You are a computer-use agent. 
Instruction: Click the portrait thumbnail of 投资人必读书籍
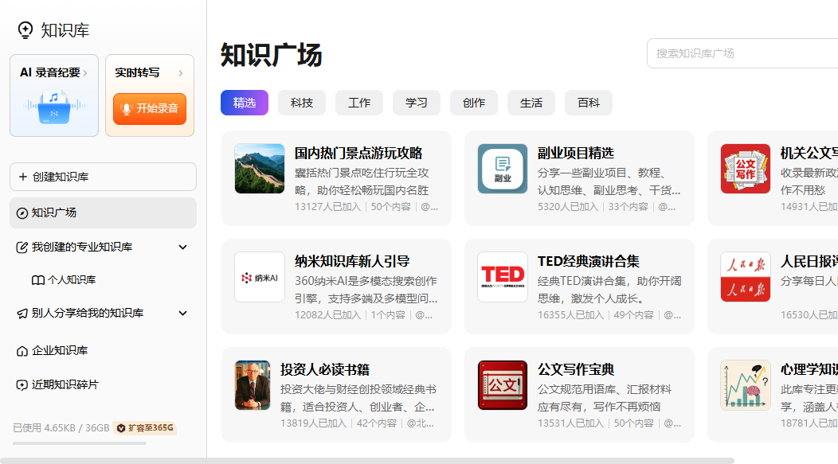tap(253, 385)
